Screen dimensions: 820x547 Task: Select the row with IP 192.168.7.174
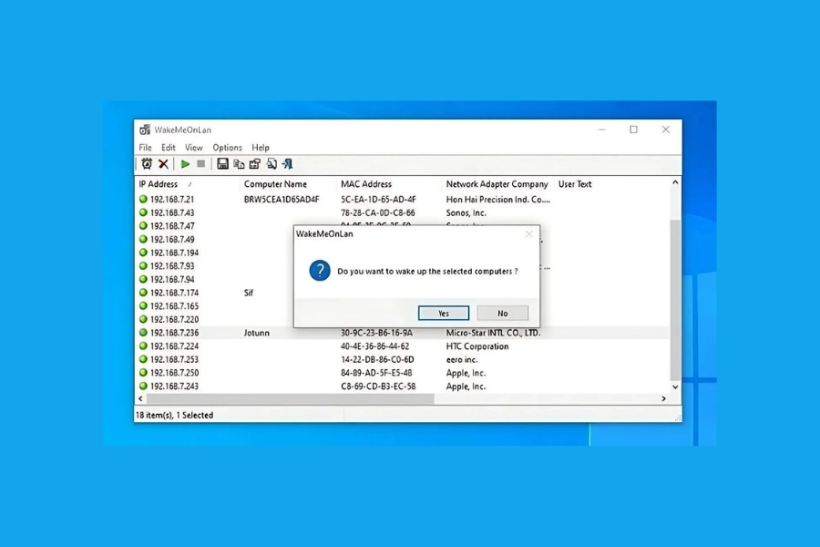click(x=214, y=293)
